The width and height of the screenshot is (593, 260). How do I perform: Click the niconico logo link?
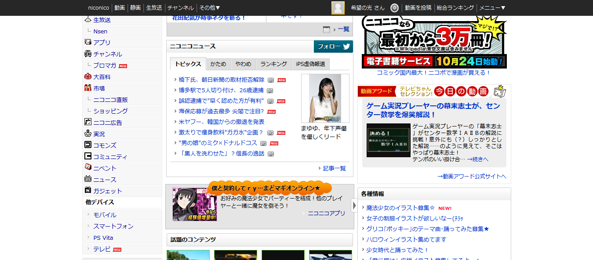(98, 8)
